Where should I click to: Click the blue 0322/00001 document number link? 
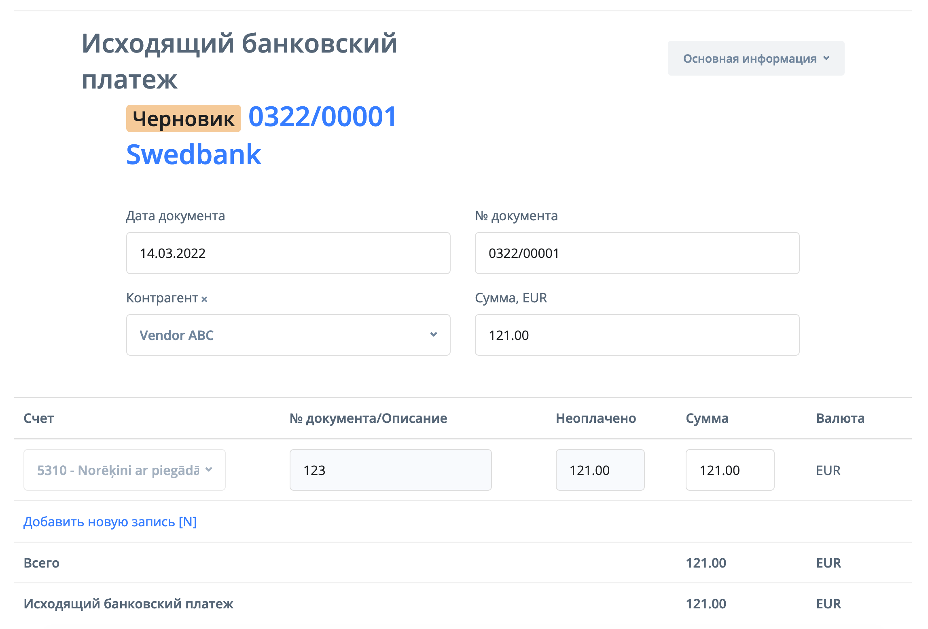click(322, 117)
